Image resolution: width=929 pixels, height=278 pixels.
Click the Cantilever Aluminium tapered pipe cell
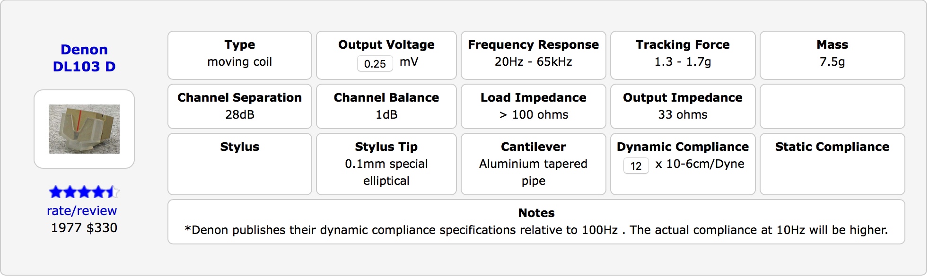(533, 164)
